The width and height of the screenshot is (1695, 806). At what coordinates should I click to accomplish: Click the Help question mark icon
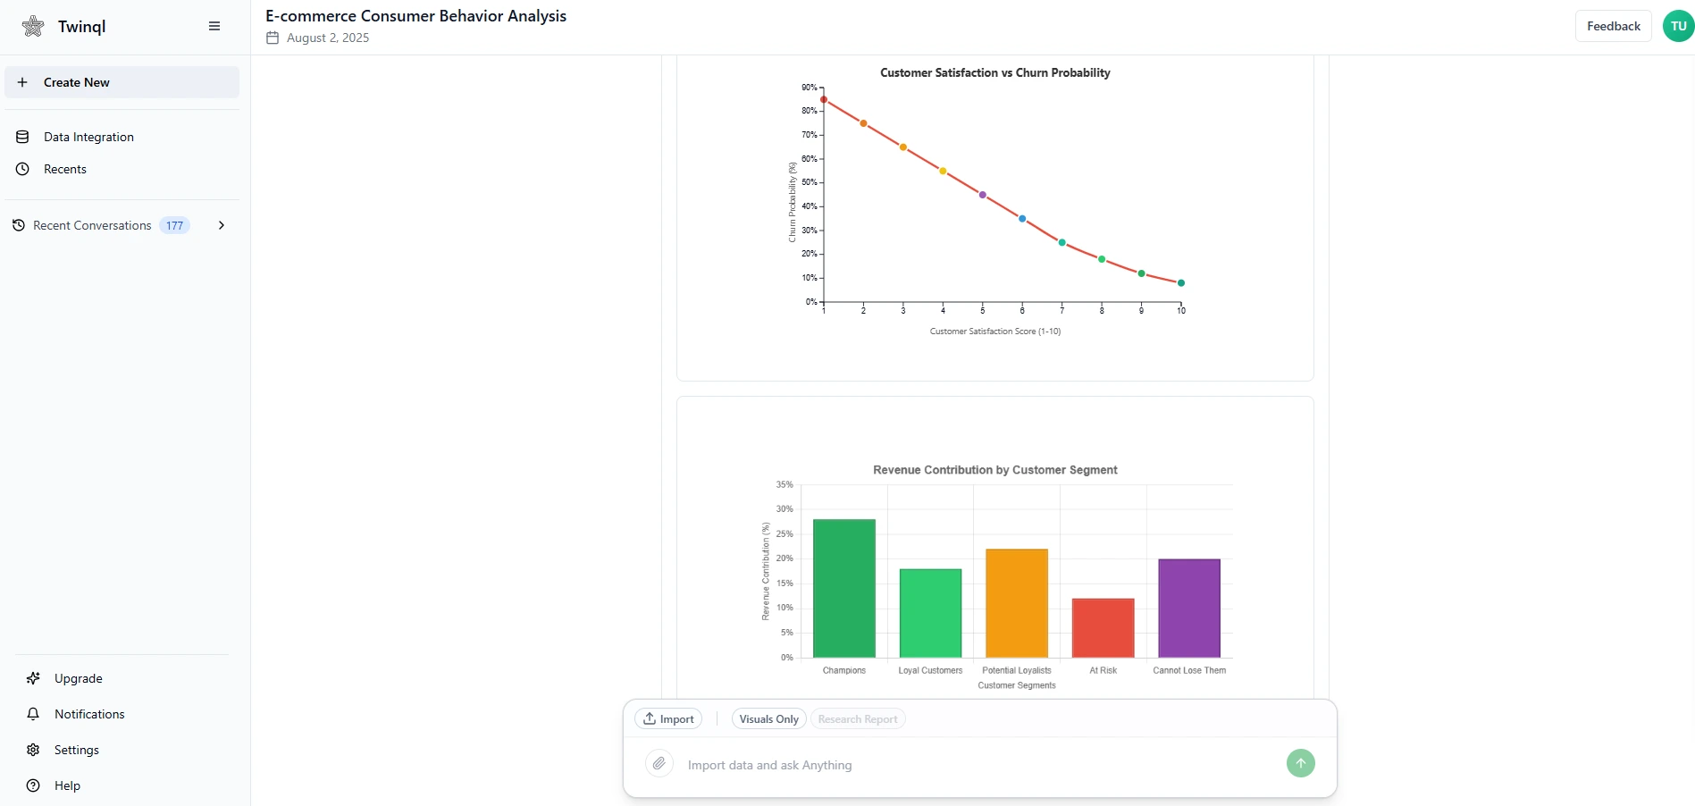pyautogui.click(x=32, y=785)
